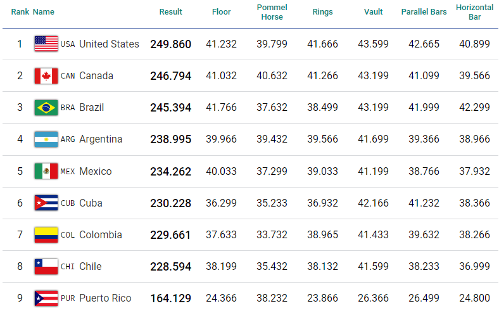Screen dimensions: 499x313
Task: Click the Rings column header
Action: (x=322, y=12)
